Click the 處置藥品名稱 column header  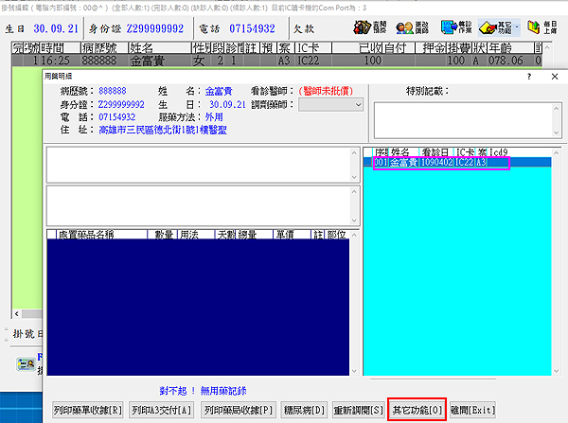pos(98,233)
